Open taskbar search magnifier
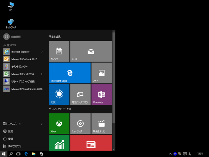This screenshot has width=209, height=157. point(11,154)
